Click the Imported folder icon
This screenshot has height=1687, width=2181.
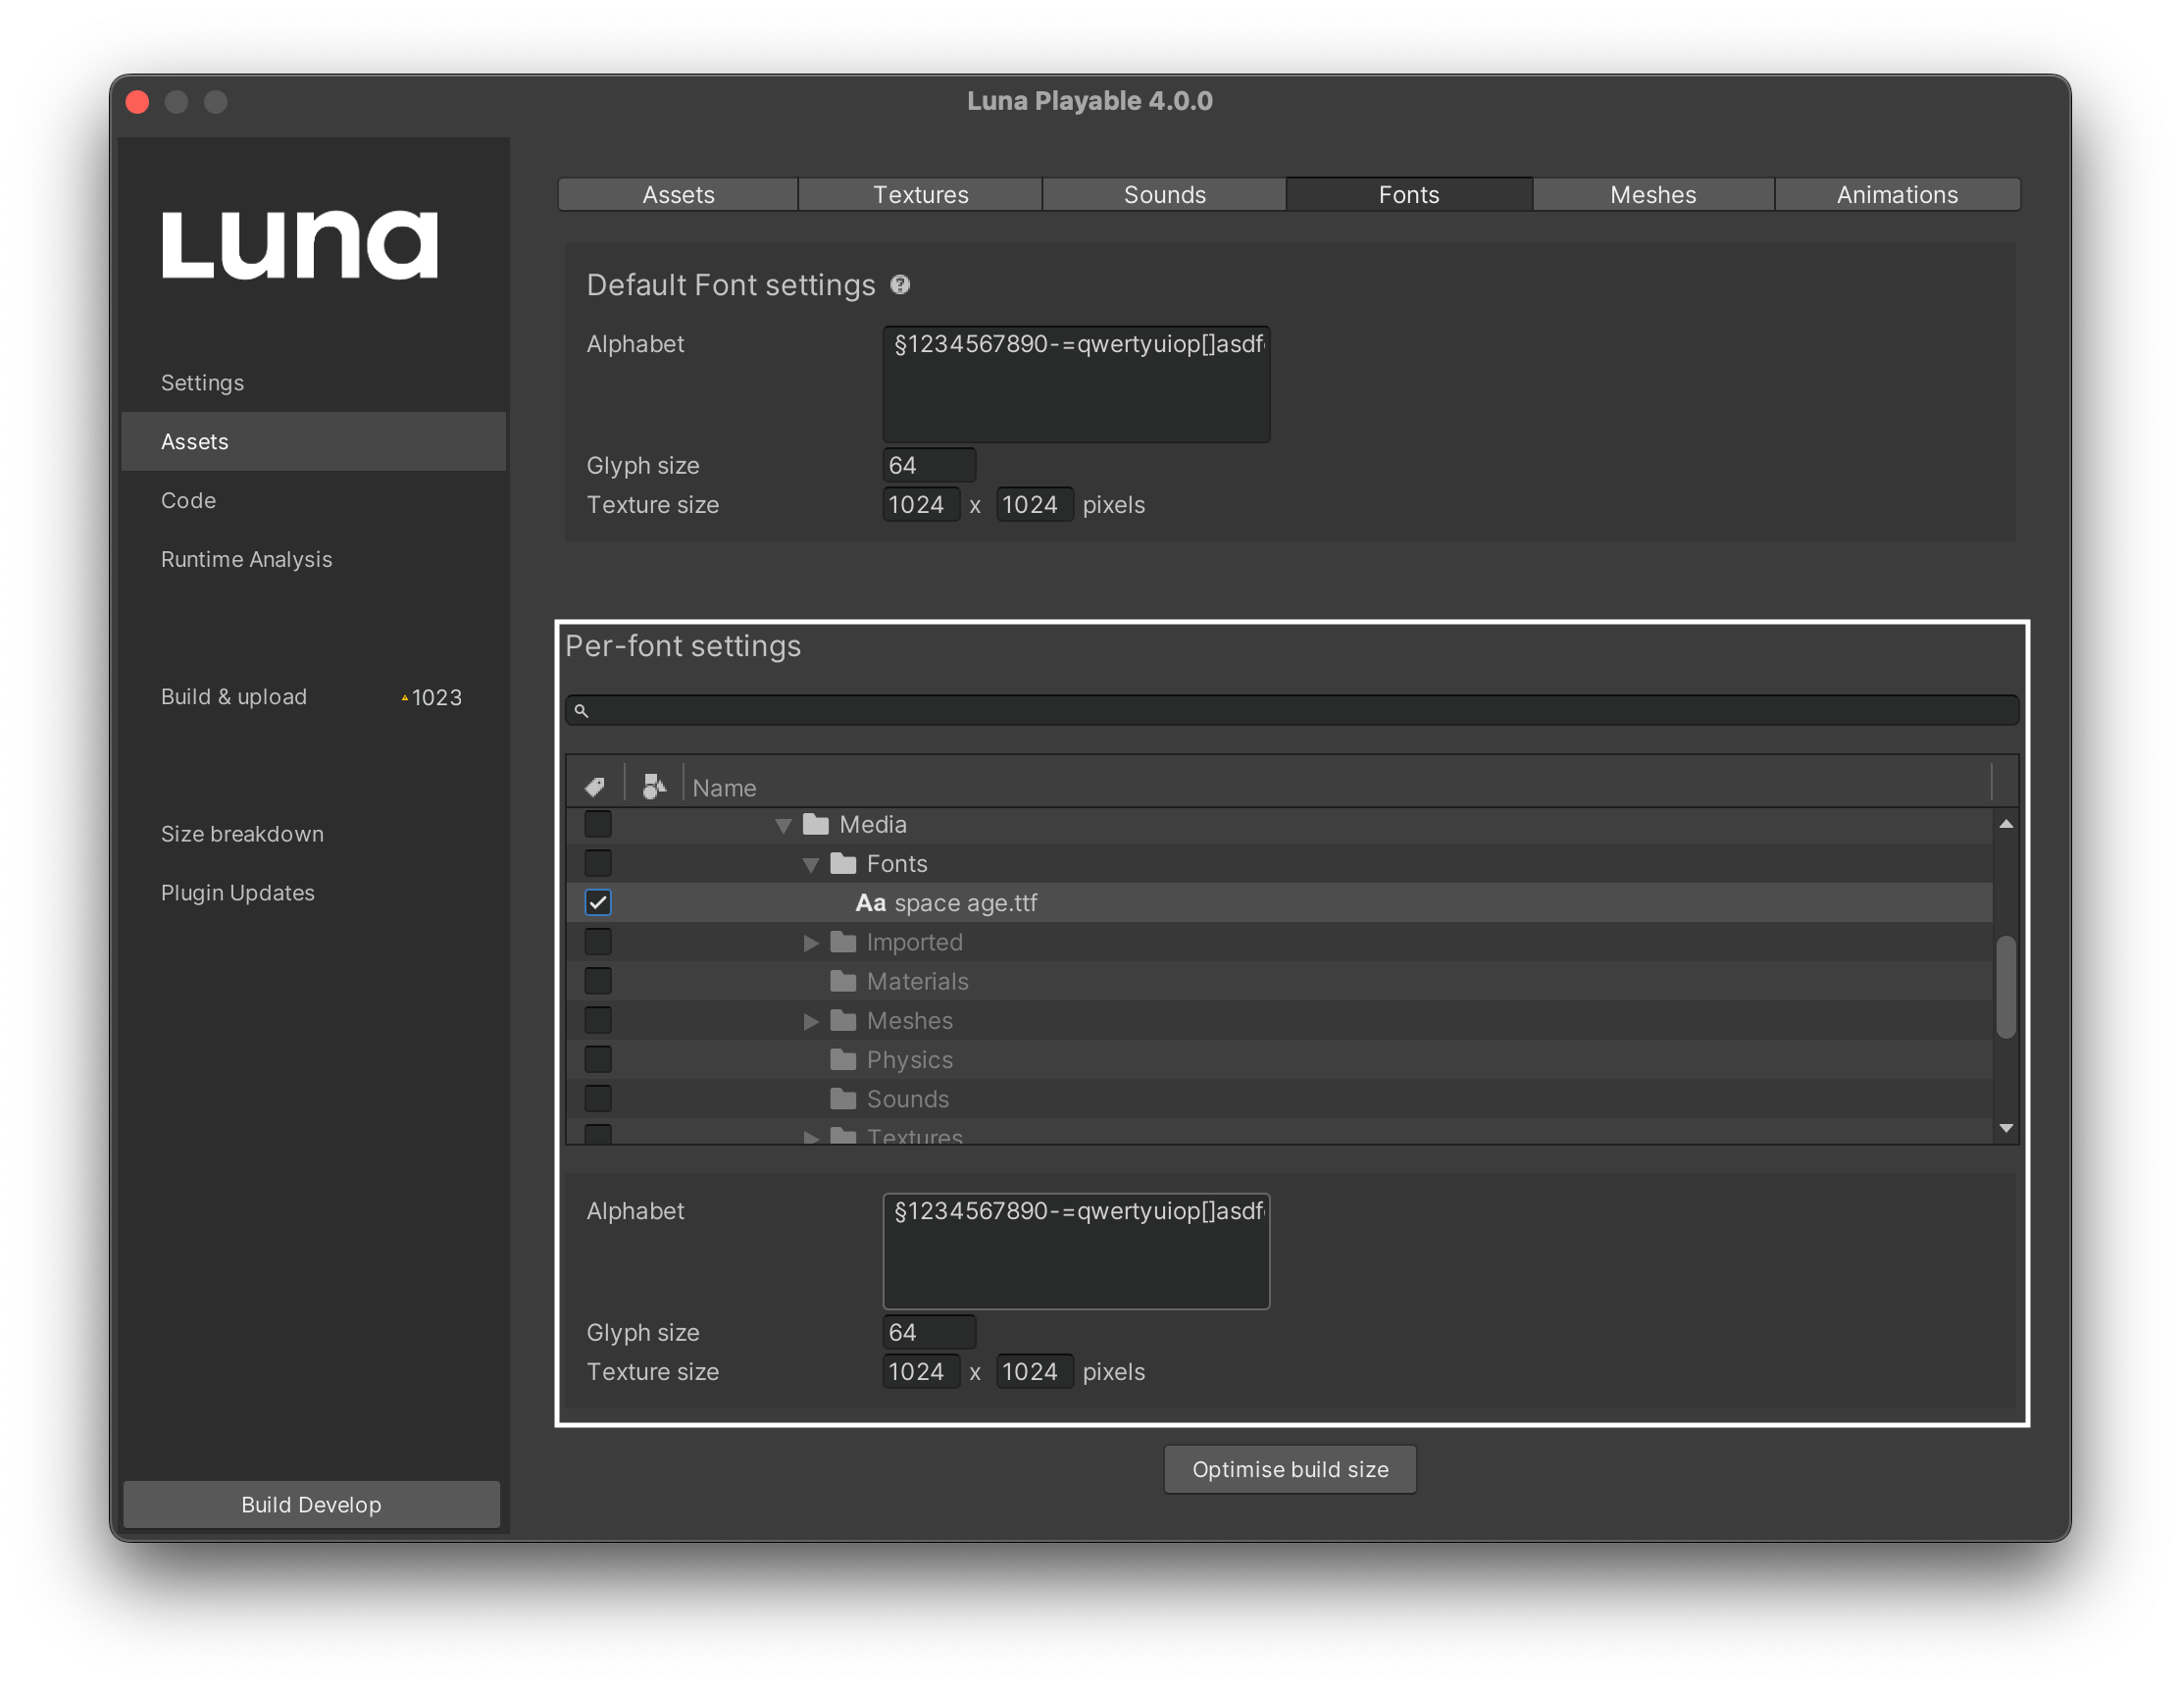point(843,942)
